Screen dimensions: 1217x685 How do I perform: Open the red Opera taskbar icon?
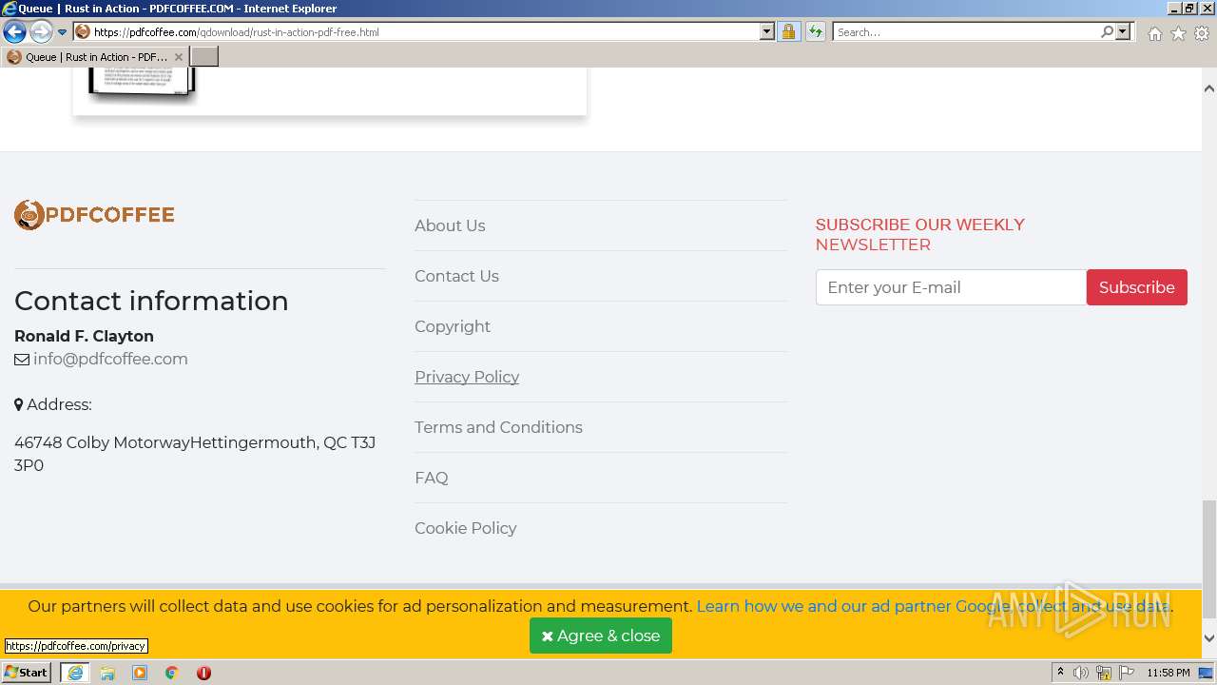pyautogui.click(x=203, y=673)
